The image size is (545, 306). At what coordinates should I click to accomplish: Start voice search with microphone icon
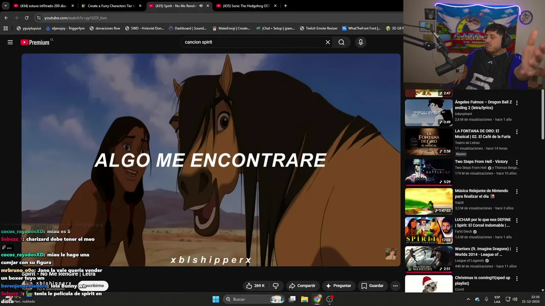click(361, 42)
